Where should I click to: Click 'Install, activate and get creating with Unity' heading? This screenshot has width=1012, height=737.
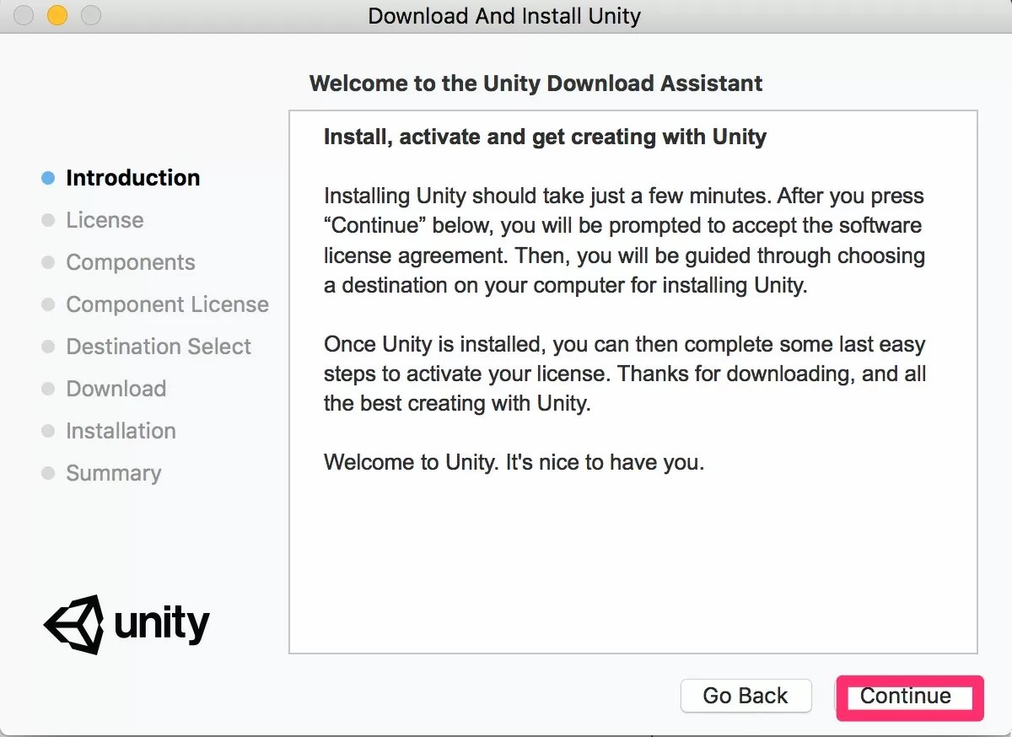coord(545,137)
